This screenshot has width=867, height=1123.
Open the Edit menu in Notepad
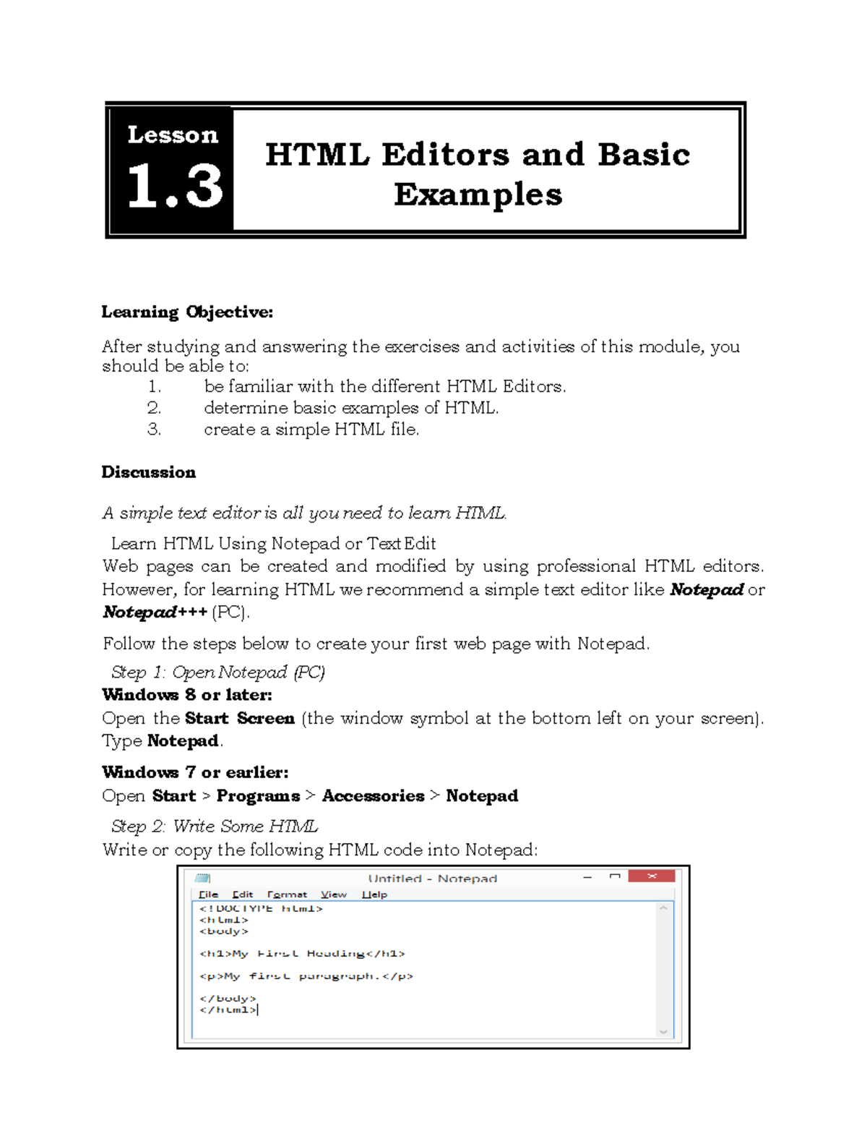point(243,894)
